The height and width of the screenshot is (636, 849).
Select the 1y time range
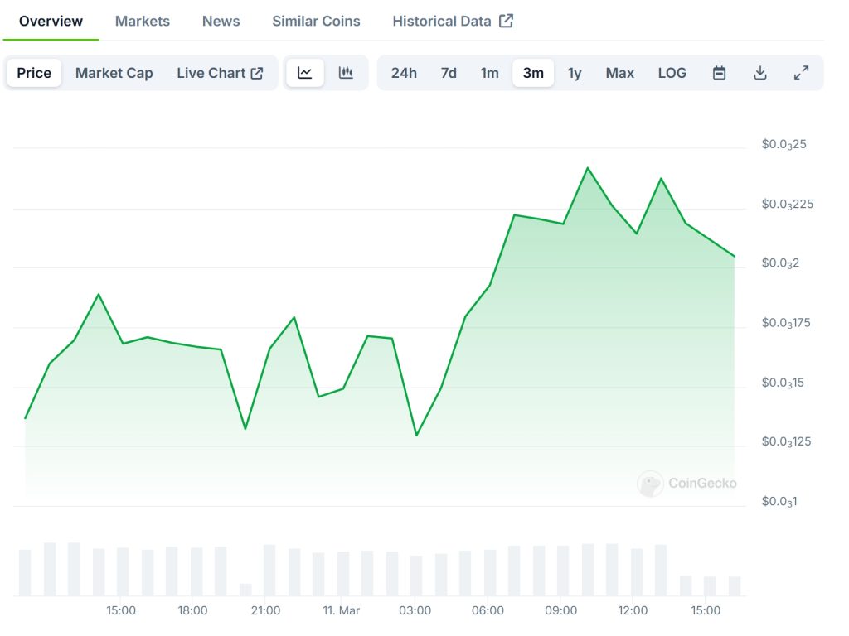click(575, 73)
